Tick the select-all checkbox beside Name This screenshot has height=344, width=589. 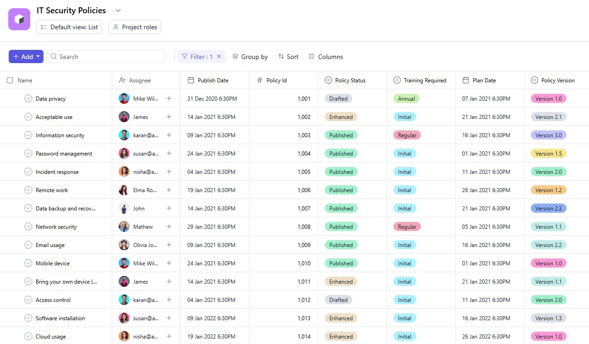coord(10,80)
